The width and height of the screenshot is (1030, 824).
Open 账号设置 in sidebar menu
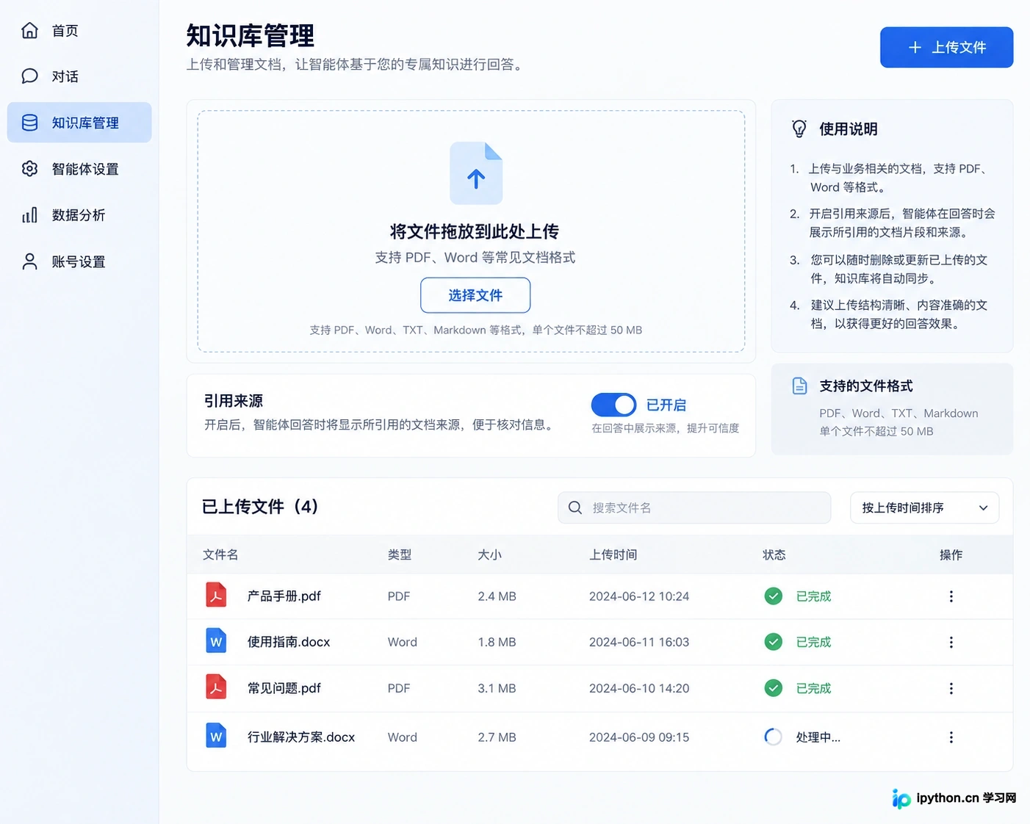(79, 261)
